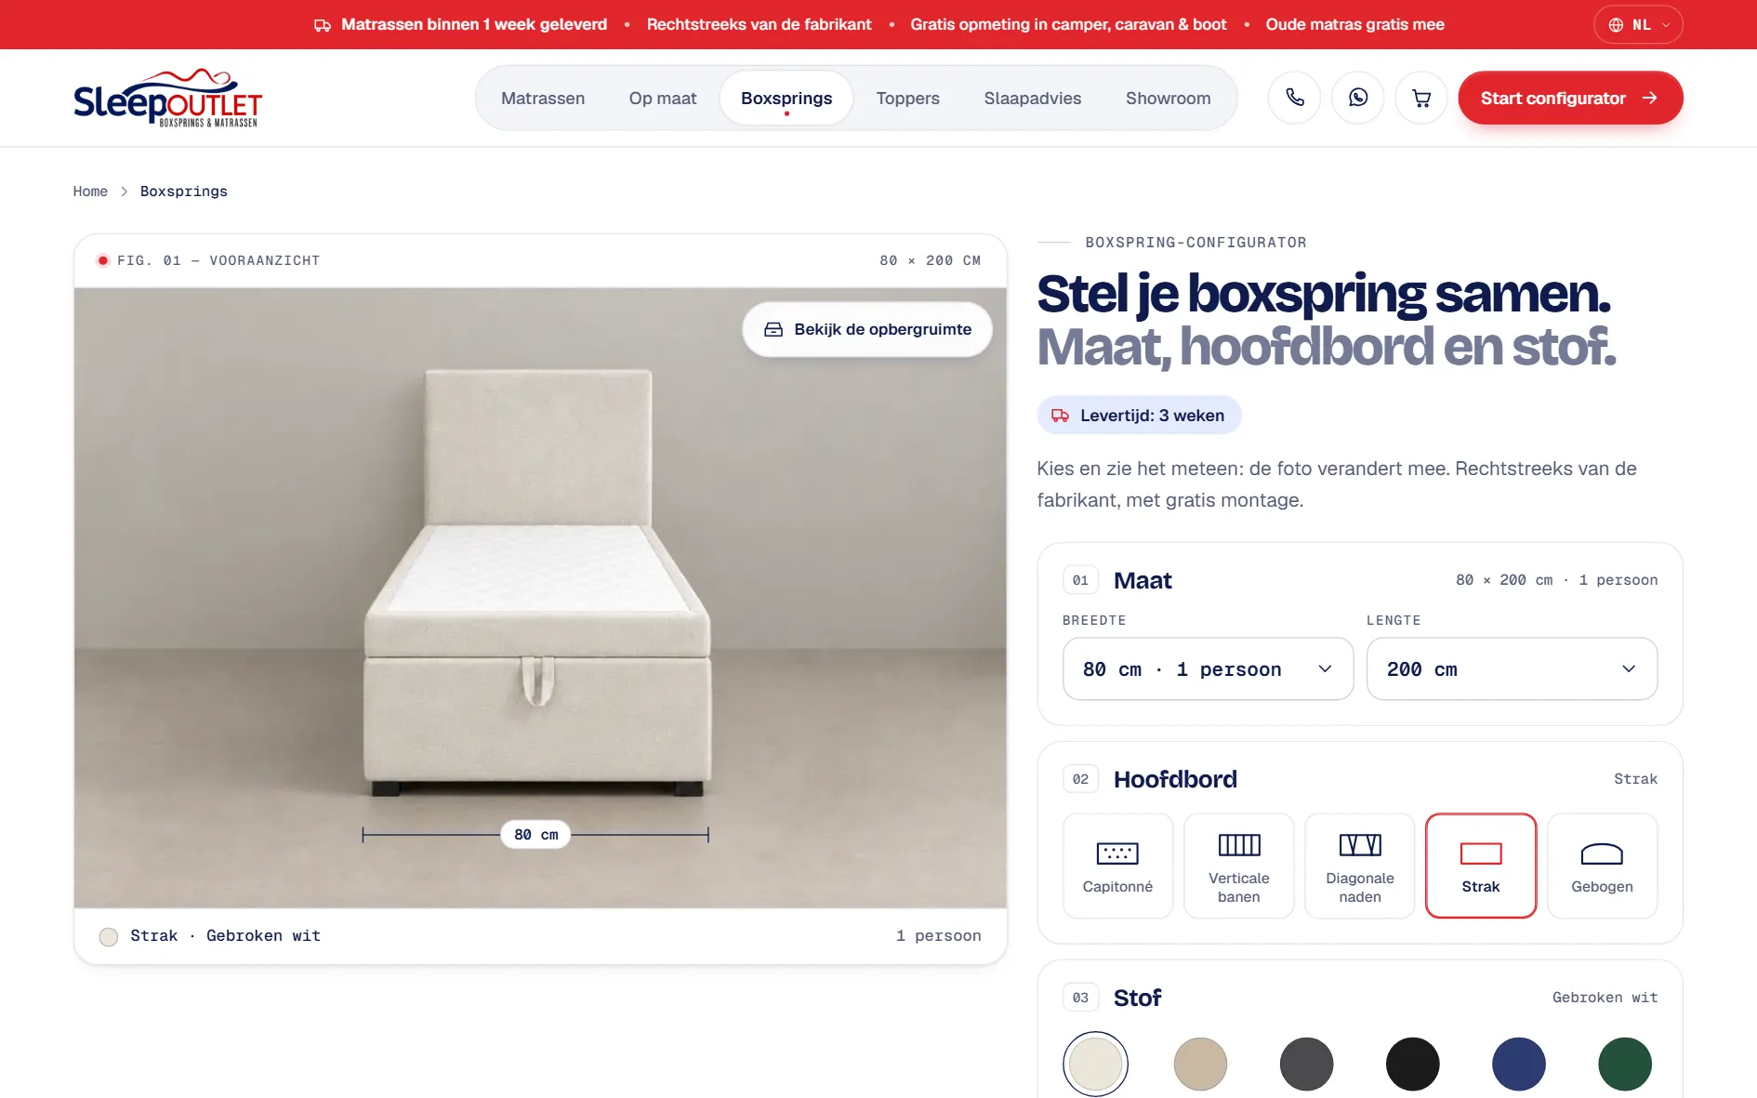Select the Capitonné headboard option
Viewport: 1757px width, 1098px height.
(x=1117, y=866)
